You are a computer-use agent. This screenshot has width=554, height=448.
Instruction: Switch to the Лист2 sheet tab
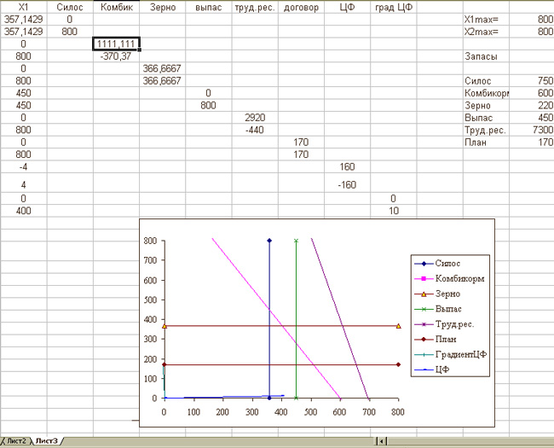[15, 441]
